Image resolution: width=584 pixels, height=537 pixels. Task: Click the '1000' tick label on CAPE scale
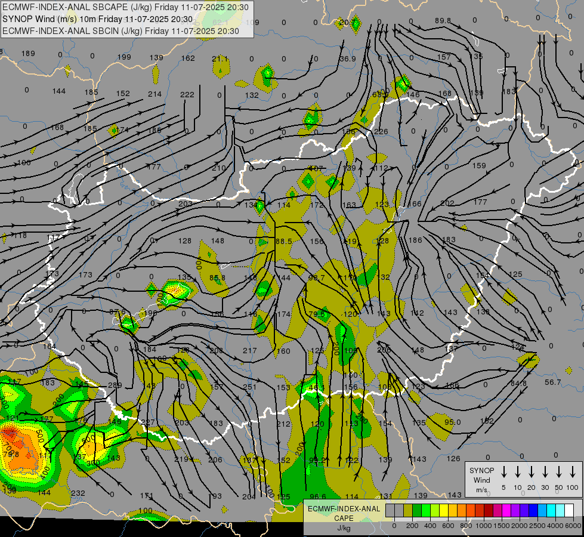coord(483,526)
